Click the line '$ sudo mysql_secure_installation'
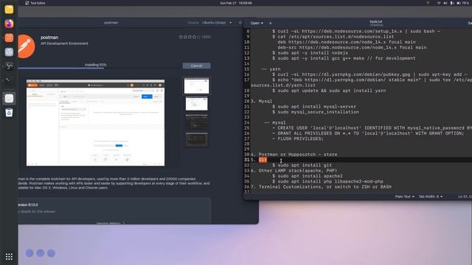The width and height of the screenshot is (472, 265). [316, 112]
